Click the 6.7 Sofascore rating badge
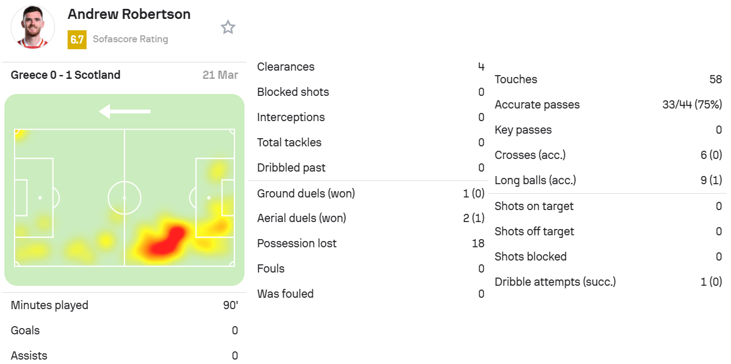 (x=77, y=40)
